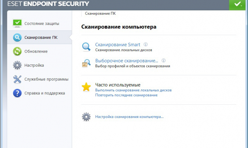
Task: Click the green checkmark status badge
Action: [236, 5]
